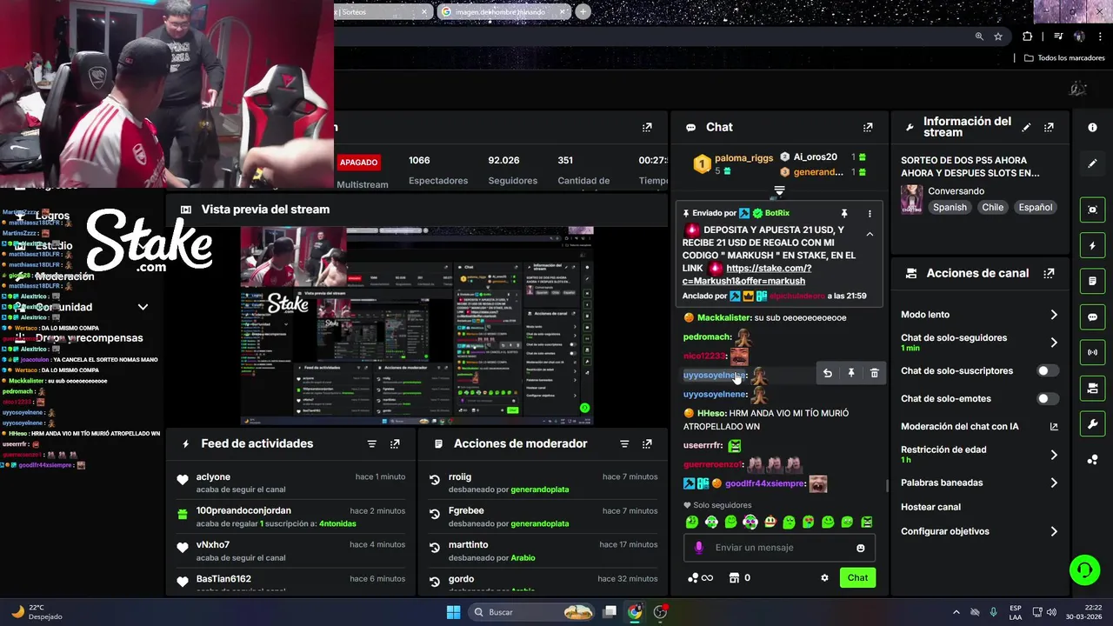Open Windows Start menu
The height and width of the screenshot is (626, 1113).
coord(453,612)
